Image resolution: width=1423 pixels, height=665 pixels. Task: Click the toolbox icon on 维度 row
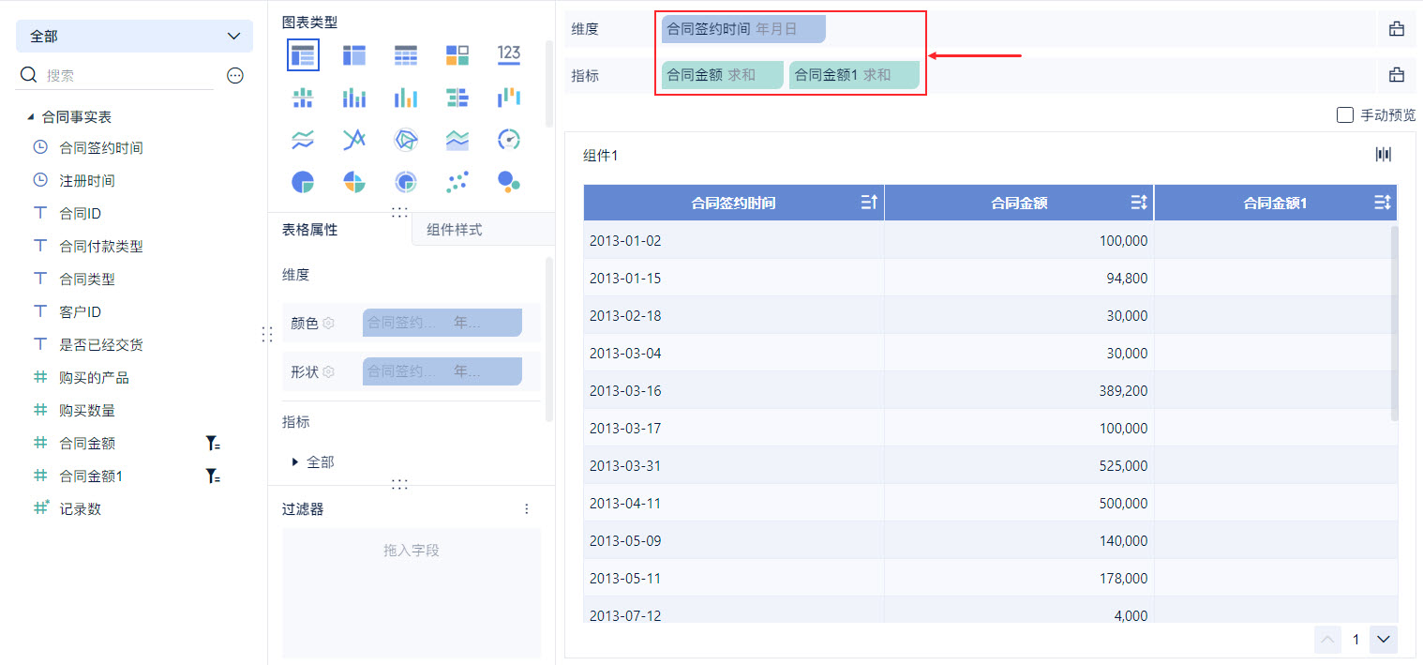[1397, 29]
